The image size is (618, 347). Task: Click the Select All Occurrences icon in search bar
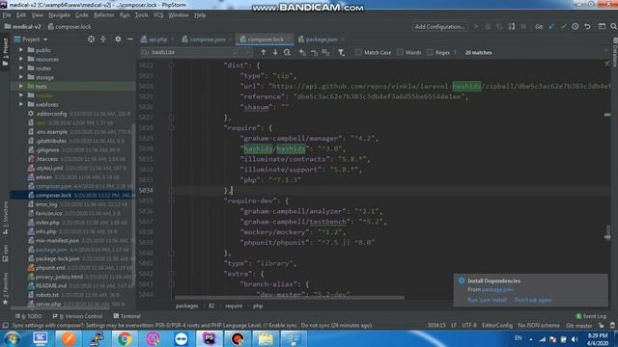[325, 52]
